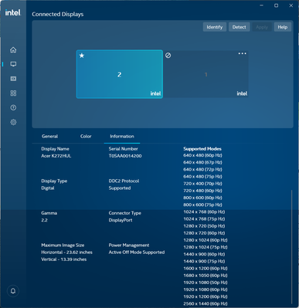Select the display 2 thumbnail
Viewport: 299px width, 308px height.
[120, 74]
